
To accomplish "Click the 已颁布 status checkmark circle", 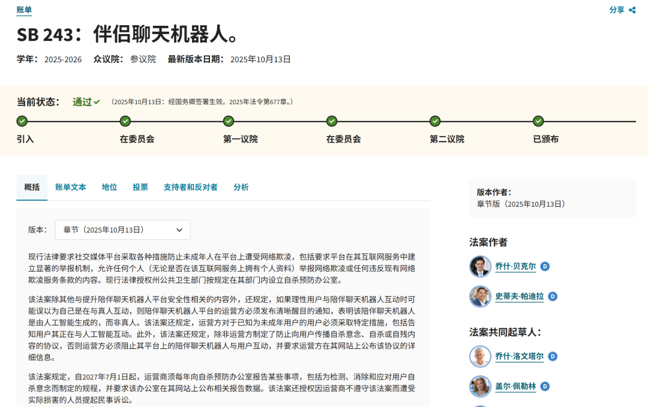I will [538, 121].
